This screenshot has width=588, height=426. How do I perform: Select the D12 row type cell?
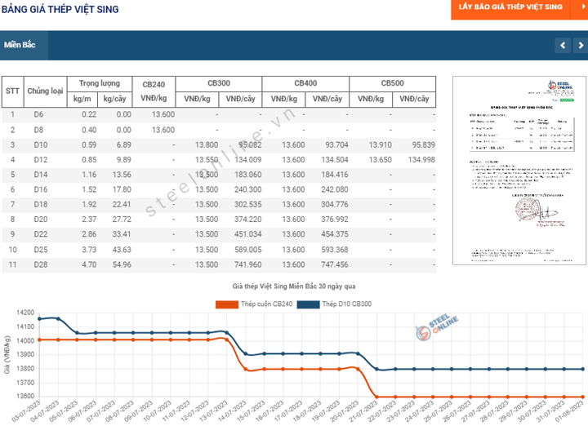[41, 160]
